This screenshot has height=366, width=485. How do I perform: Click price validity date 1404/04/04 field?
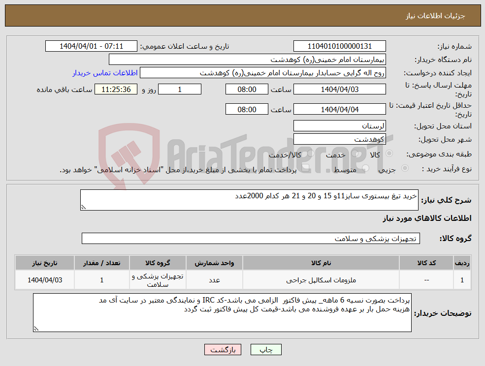(340, 109)
